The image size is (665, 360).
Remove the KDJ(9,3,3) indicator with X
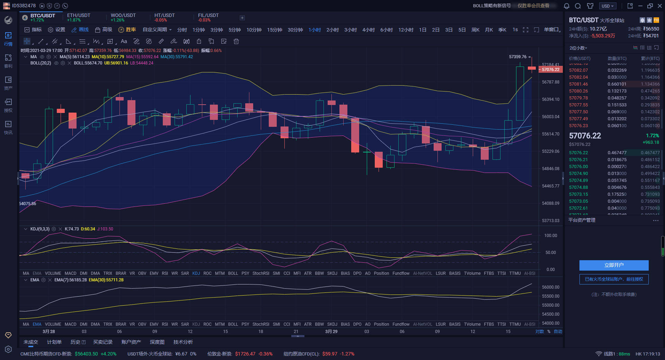click(60, 229)
